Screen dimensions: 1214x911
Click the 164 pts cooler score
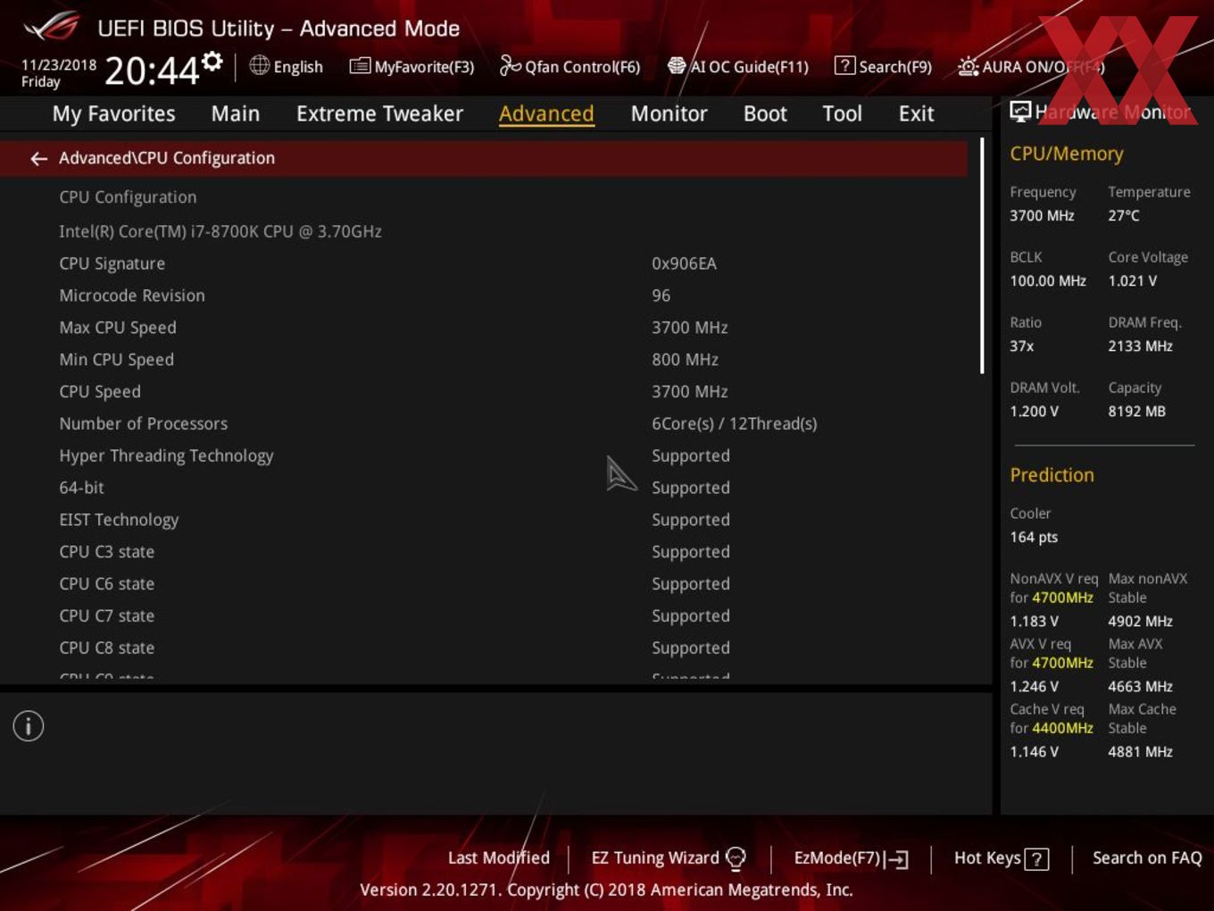[x=1034, y=537]
